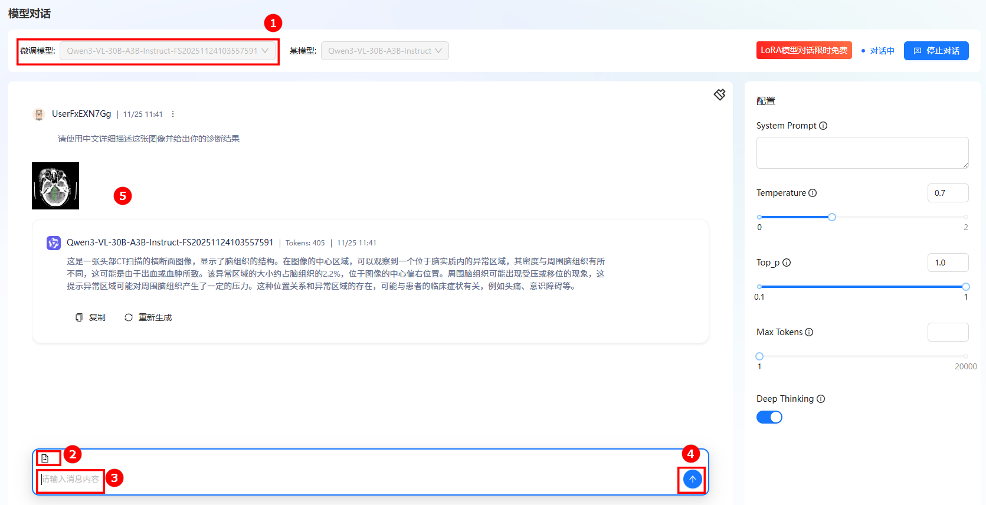Open the brain CT scan thumbnail
This screenshot has width=986, height=505.
(x=55, y=186)
